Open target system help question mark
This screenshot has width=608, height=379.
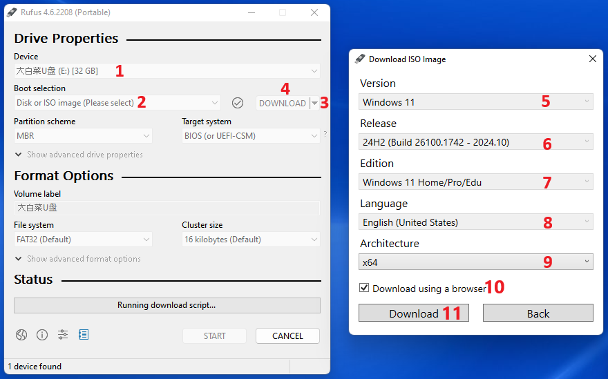[x=325, y=135]
